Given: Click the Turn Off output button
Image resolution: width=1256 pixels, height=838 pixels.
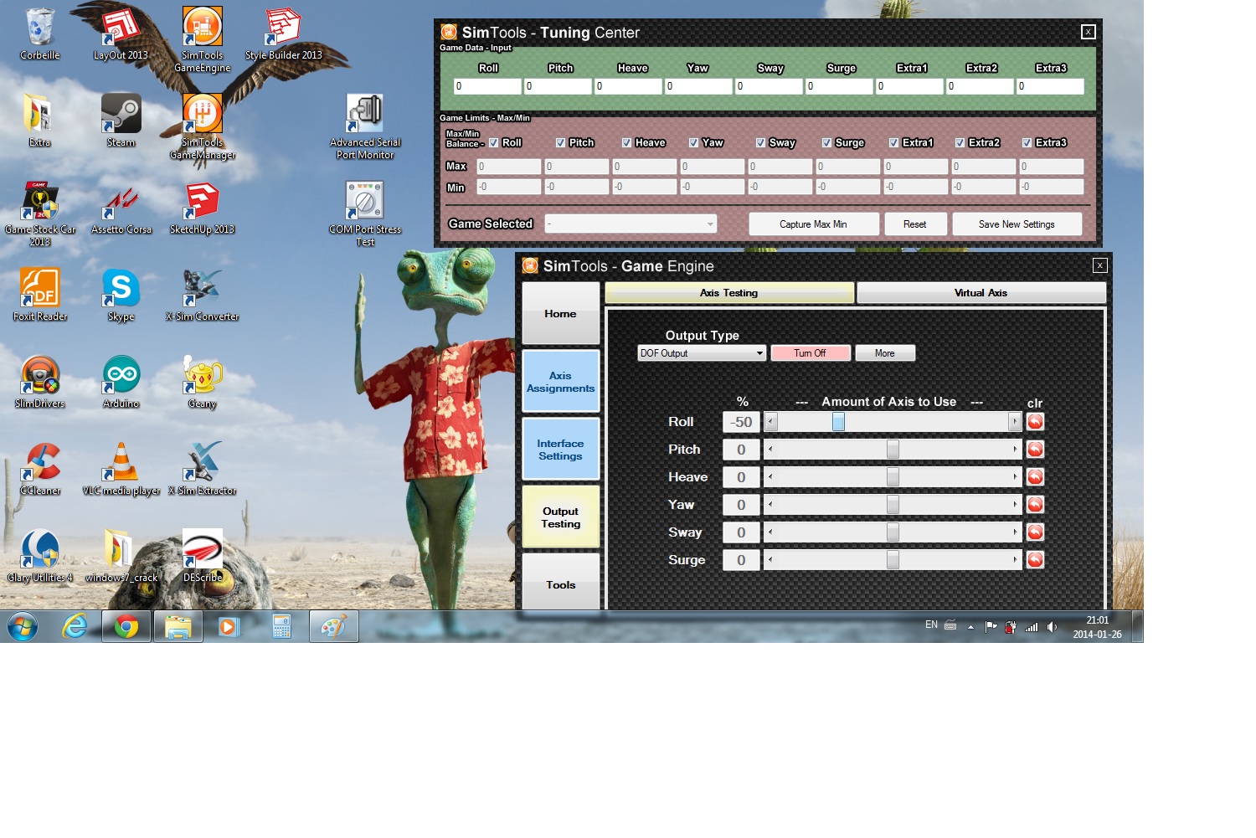Looking at the screenshot, I should click(x=811, y=353).
